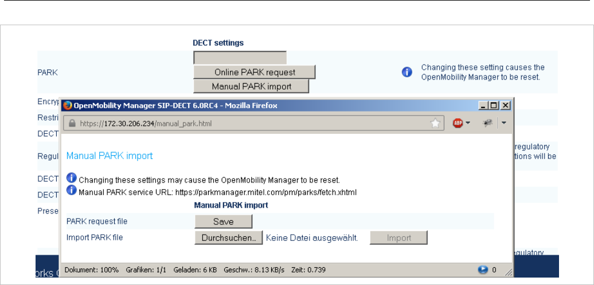Click the 'Manual PARK import' blue heading

[110, 156]
